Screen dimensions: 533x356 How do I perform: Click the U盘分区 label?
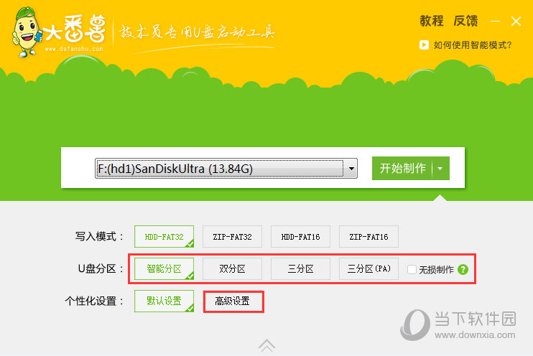[x=101, y=268]
